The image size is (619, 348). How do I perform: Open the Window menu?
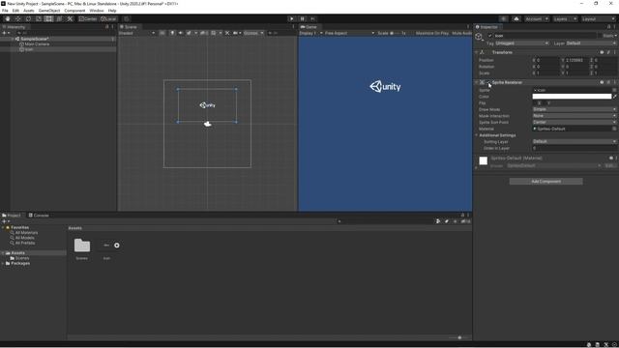[x=97, y=11]
